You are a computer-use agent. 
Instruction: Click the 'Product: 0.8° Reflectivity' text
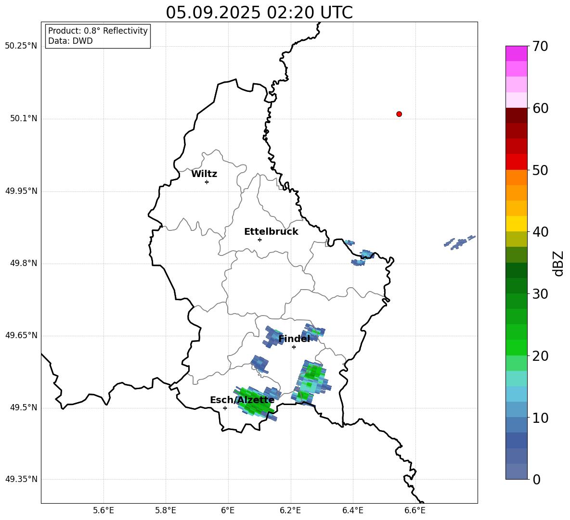click(x=98, y=31)
